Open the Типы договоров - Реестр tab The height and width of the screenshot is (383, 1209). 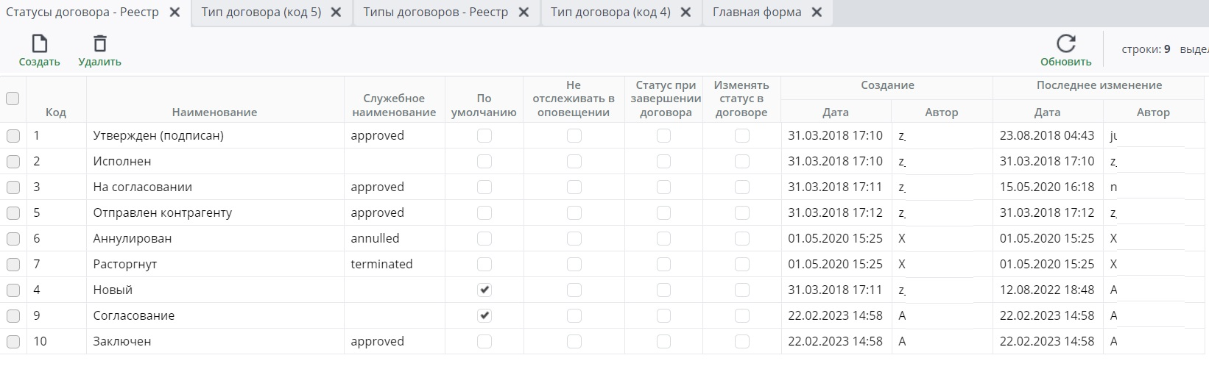[x=436, y=12]
